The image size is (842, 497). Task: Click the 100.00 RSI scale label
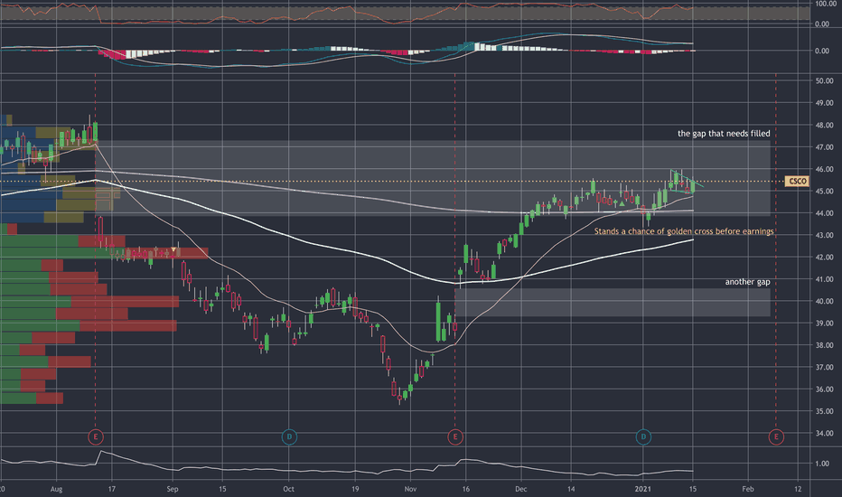click(826, 4)
